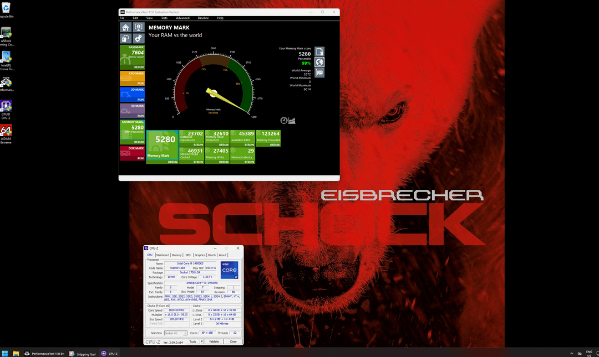Rerun the PassMark rating test

click(139, 67)
